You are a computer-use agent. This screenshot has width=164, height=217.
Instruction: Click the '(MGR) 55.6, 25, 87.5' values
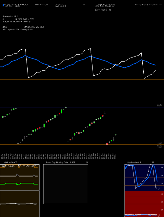pos(34,27)
